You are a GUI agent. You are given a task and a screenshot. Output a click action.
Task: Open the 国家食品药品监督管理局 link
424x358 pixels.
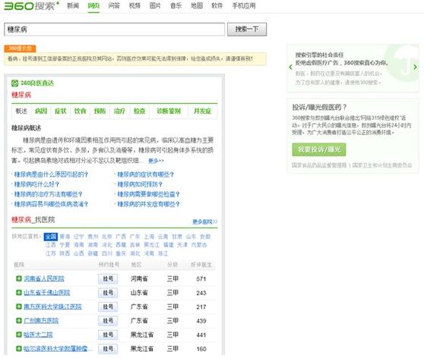tap(319, 165)
